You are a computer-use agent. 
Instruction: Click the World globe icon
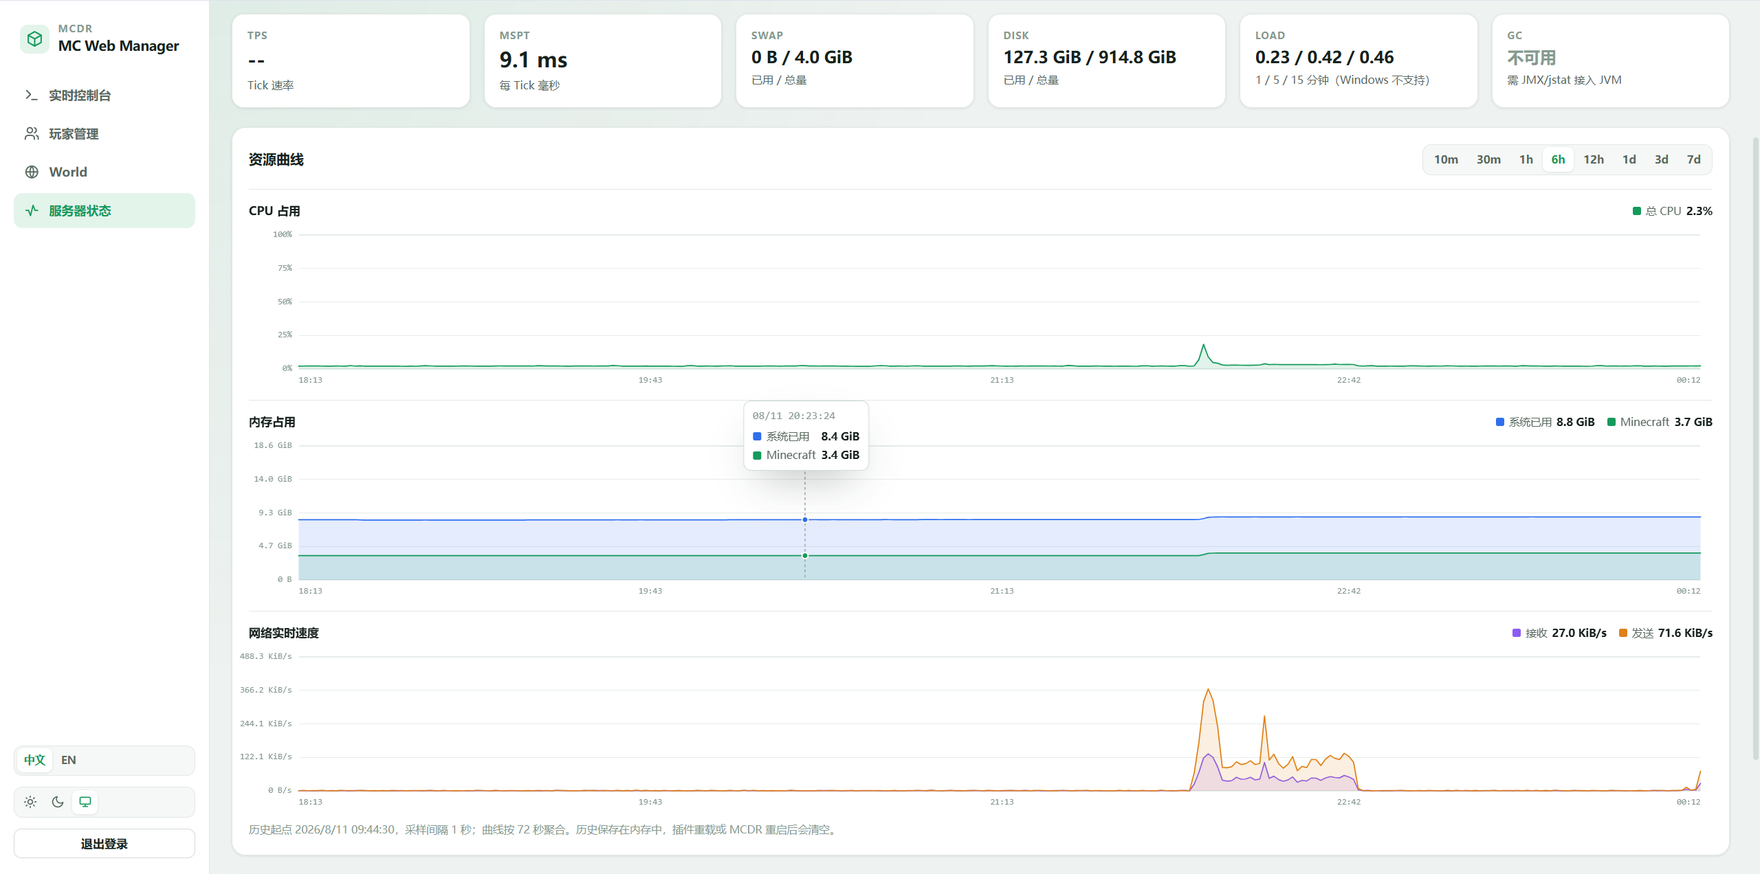[32, 172]
